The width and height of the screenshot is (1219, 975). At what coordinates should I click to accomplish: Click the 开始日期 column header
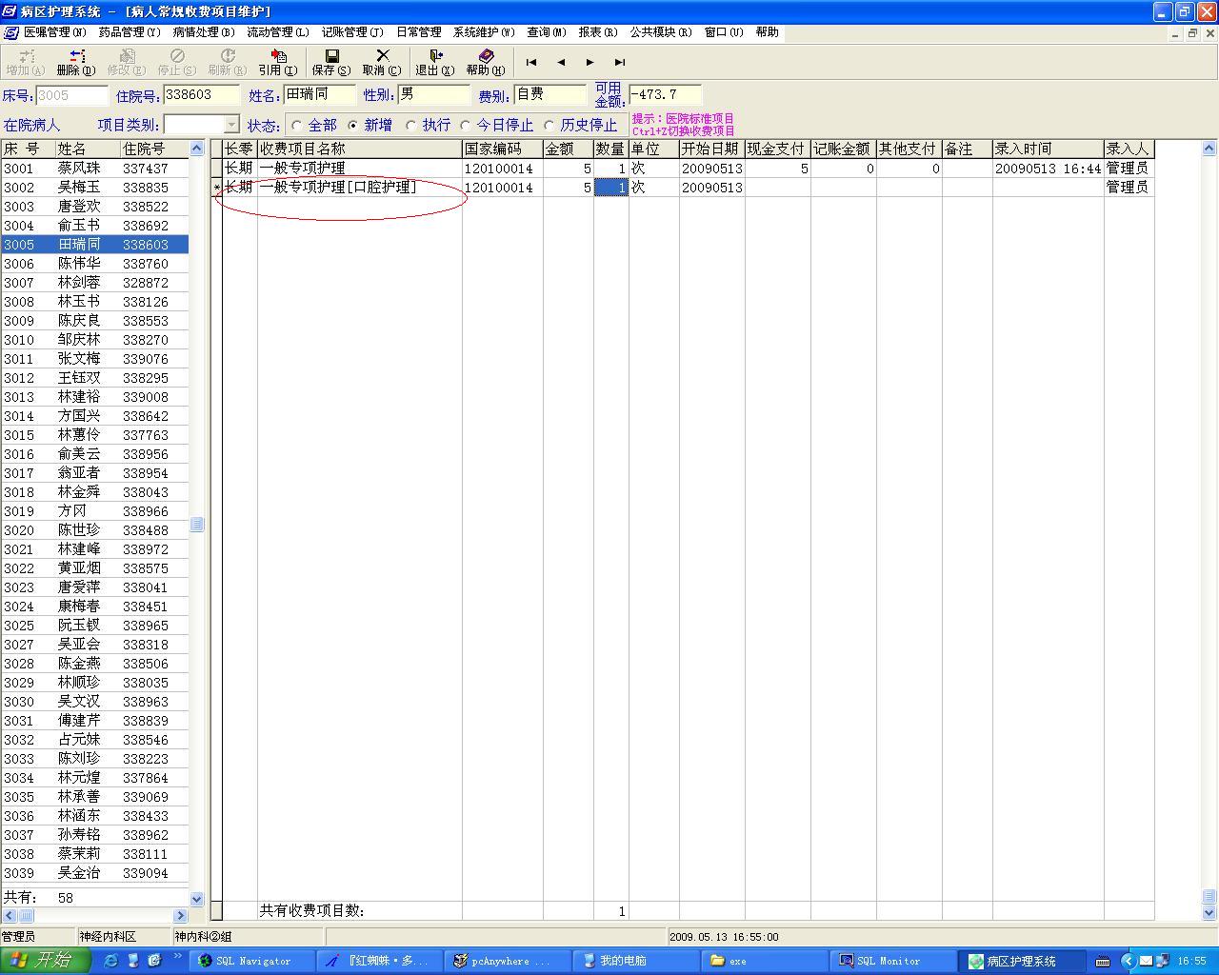tap(712, 149)
